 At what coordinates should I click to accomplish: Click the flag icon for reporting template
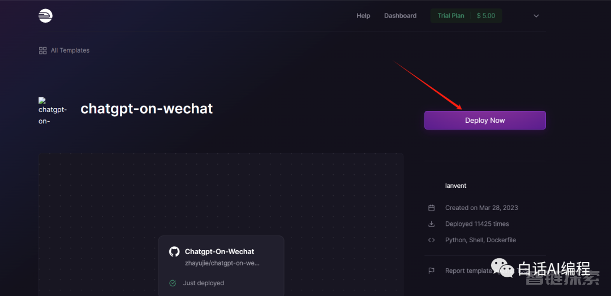point(431,271)
